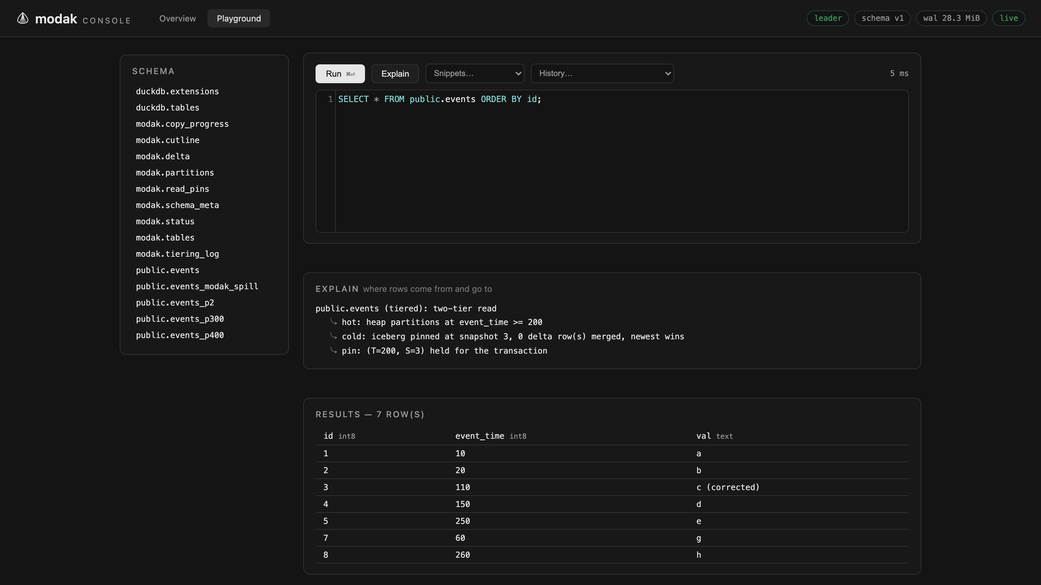This screenshot has height=585, width=1041.
Task: Click the Explain button
Action: [395, 74]
